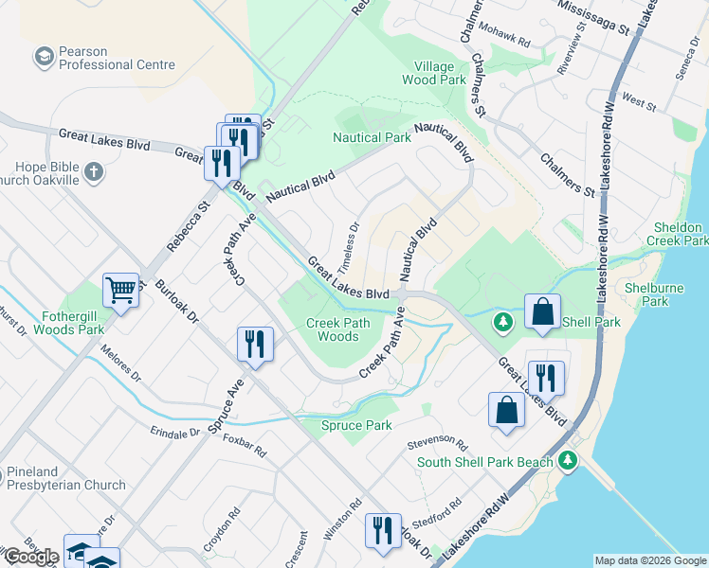Click the Foxbar Rd street label

[x=245, y=446]
